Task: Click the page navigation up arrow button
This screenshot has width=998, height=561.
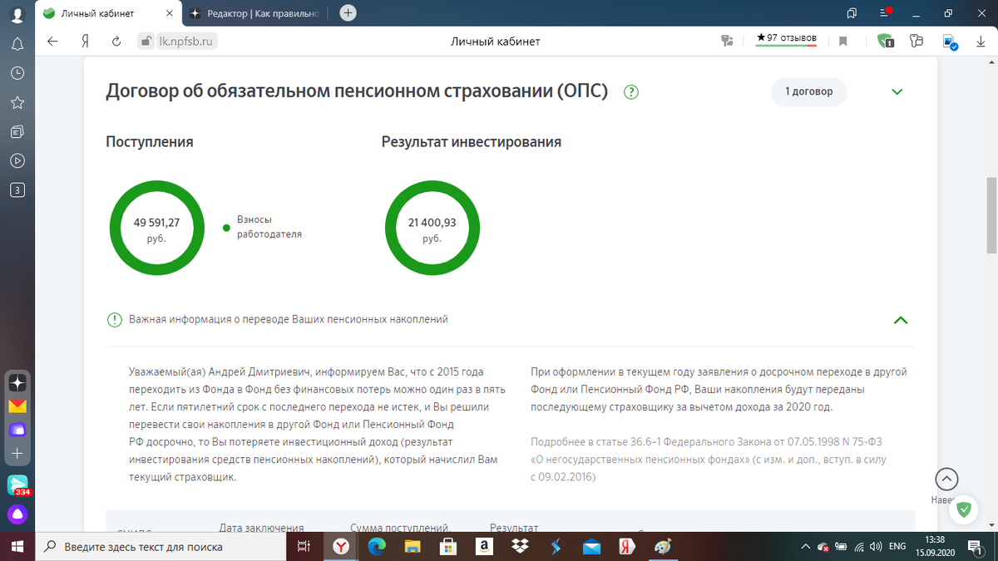Action: click(x=946, y=479)
